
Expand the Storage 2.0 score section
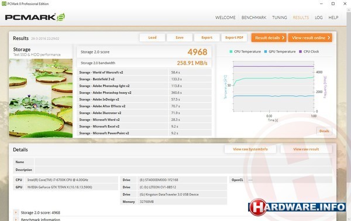[16, 212]
